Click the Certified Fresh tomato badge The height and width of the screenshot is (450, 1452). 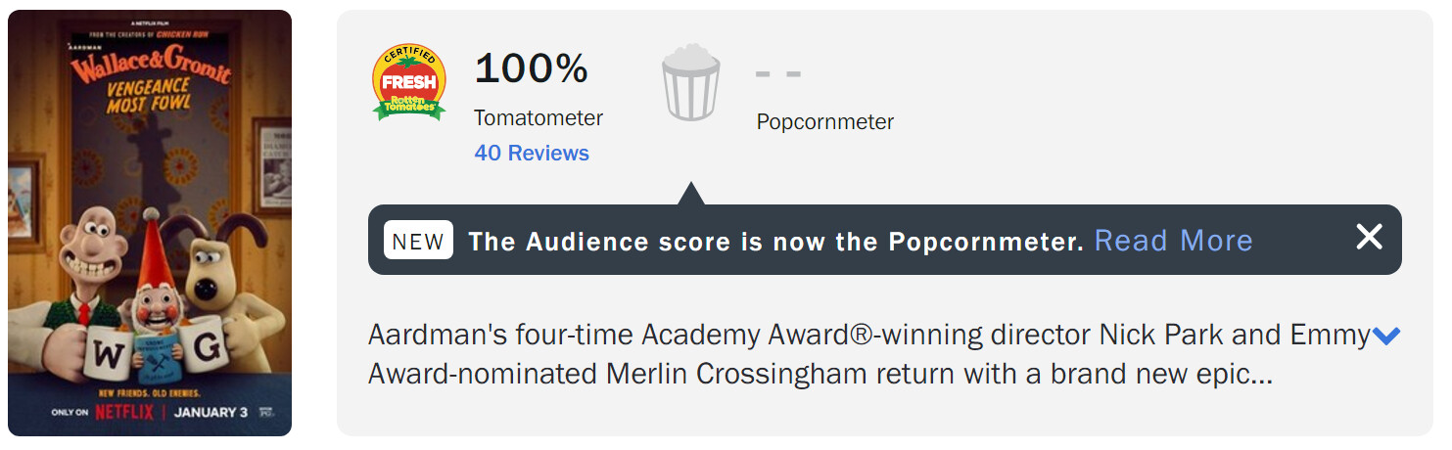[409, 82]
